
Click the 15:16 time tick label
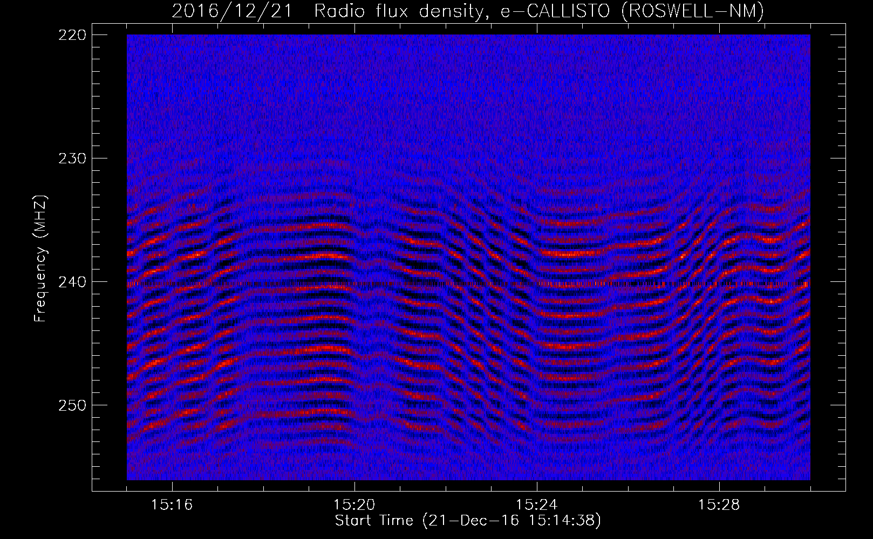coord(172,505)
